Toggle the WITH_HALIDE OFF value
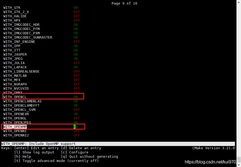 [x=77, y=16]
